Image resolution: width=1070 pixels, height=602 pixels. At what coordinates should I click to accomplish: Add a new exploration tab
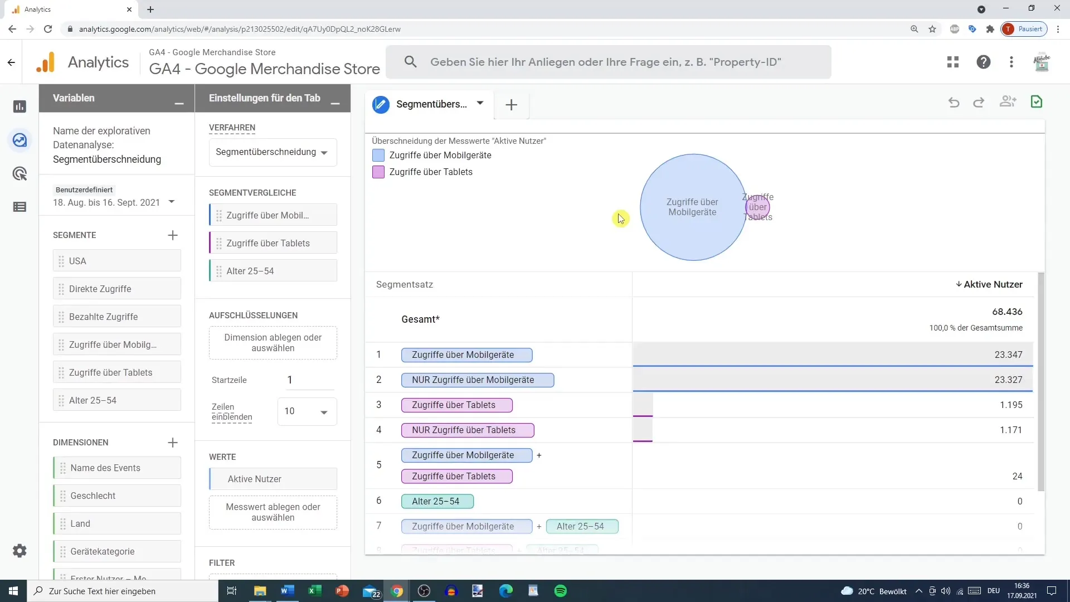click(511, 105)
